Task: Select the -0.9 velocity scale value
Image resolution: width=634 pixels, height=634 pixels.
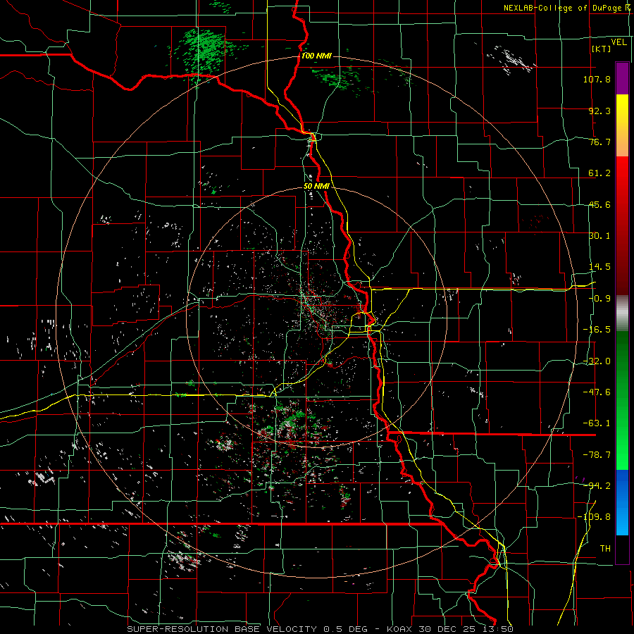Action: click(599, 299)
